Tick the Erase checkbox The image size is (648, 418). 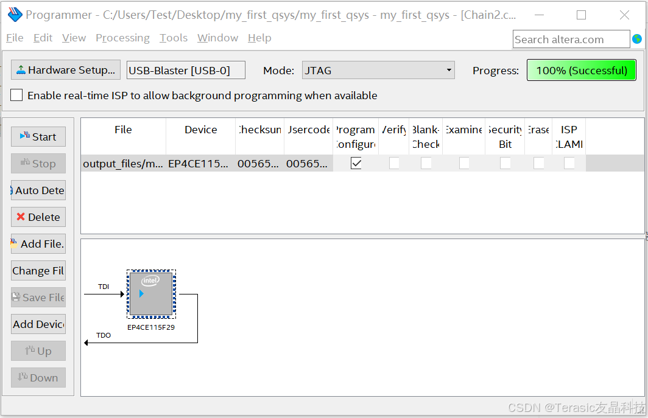538,163
